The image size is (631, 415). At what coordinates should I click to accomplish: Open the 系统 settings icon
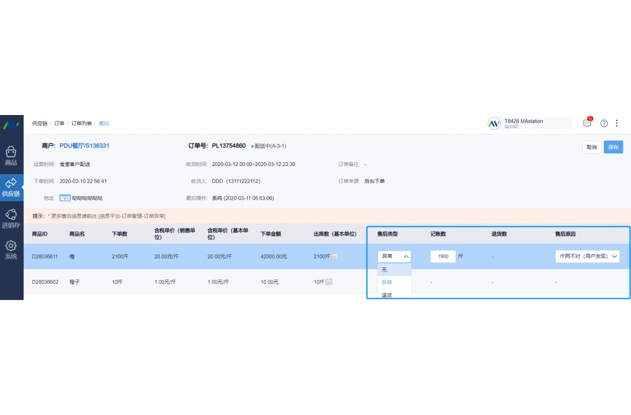coord(11,248)
